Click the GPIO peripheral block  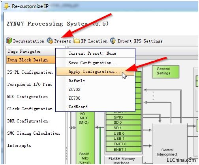(124, 117)
